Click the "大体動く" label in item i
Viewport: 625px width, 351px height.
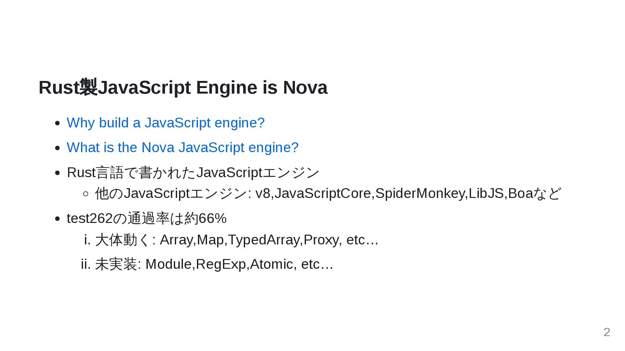(x=122, y=240)
